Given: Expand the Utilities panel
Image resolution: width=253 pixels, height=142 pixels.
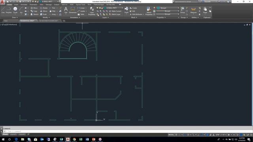Looking at the screenshot, I should click(x=195, y=17).
